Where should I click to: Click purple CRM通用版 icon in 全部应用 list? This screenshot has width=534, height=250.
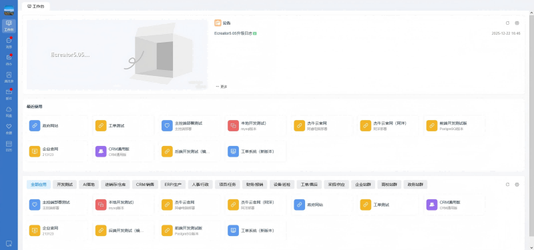[x=432, y=205]
